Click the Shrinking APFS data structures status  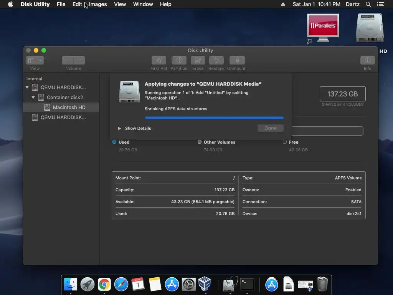click(176, 109)
